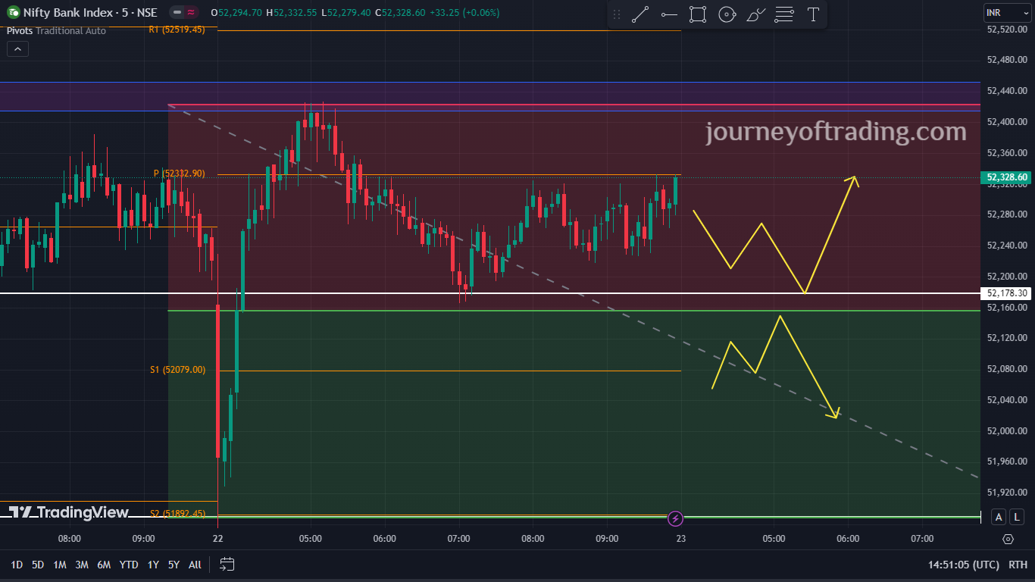Open timezone menu showing 14:51:05 (UTC)
1035x582 pixels.
(964, 565)
